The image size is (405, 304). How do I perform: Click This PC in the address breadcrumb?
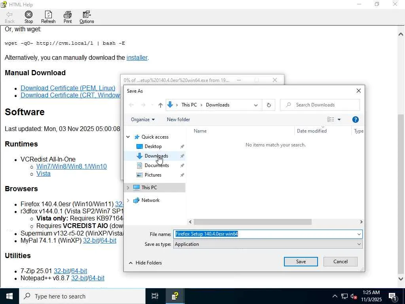[x=189, y=105]
